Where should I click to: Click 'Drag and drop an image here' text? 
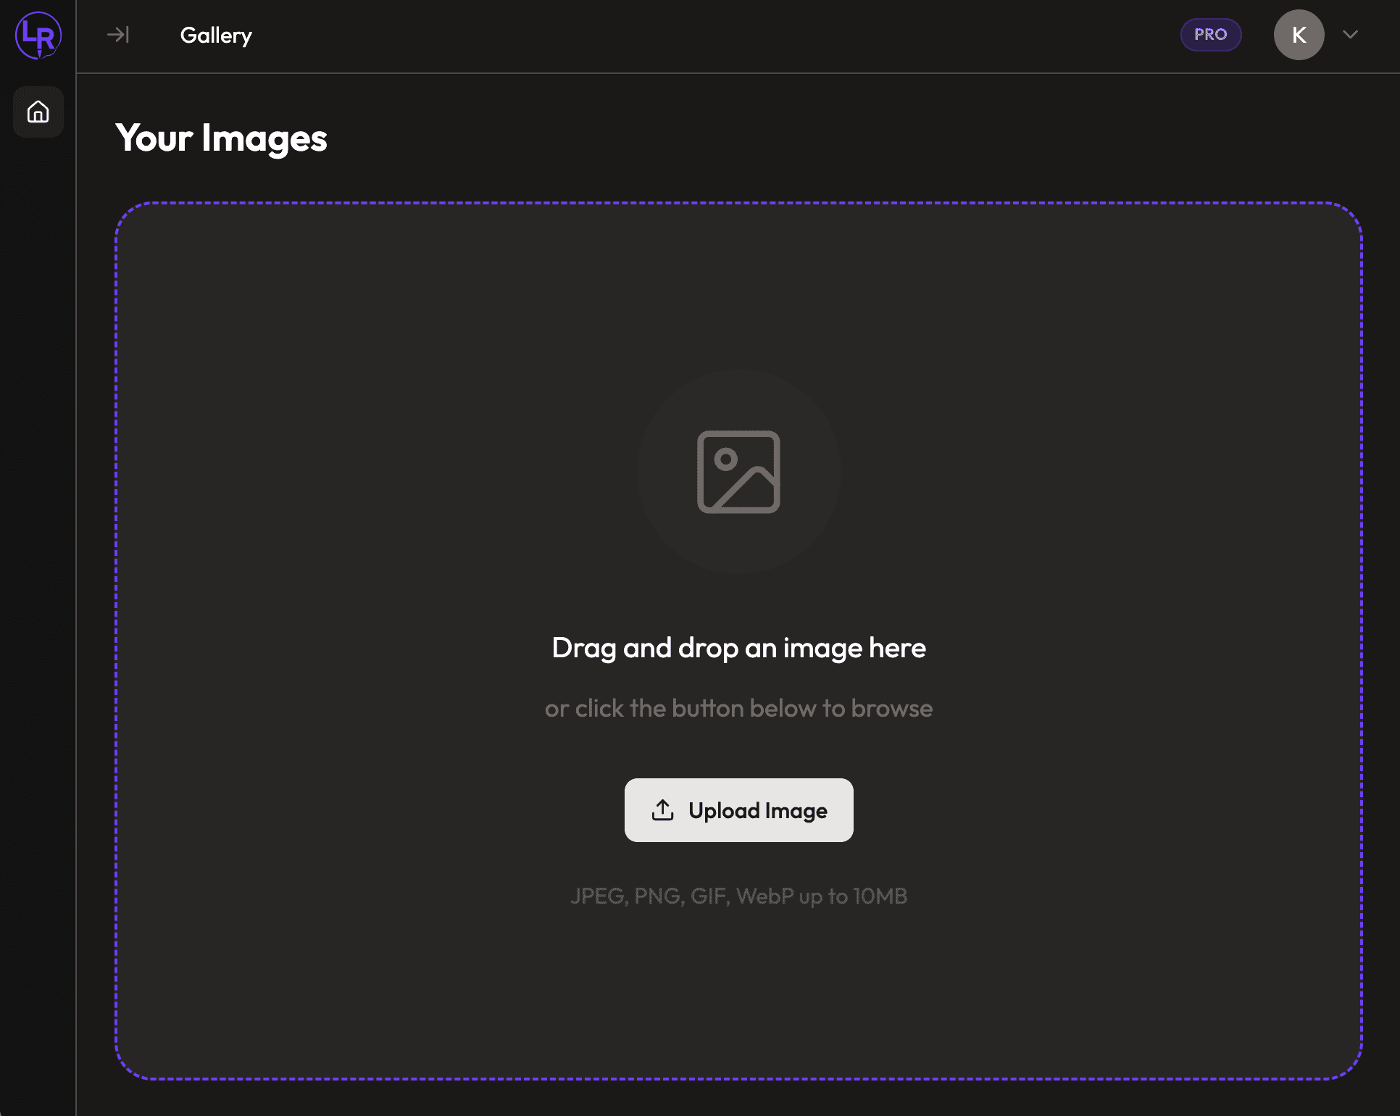[x=738, y=648]
